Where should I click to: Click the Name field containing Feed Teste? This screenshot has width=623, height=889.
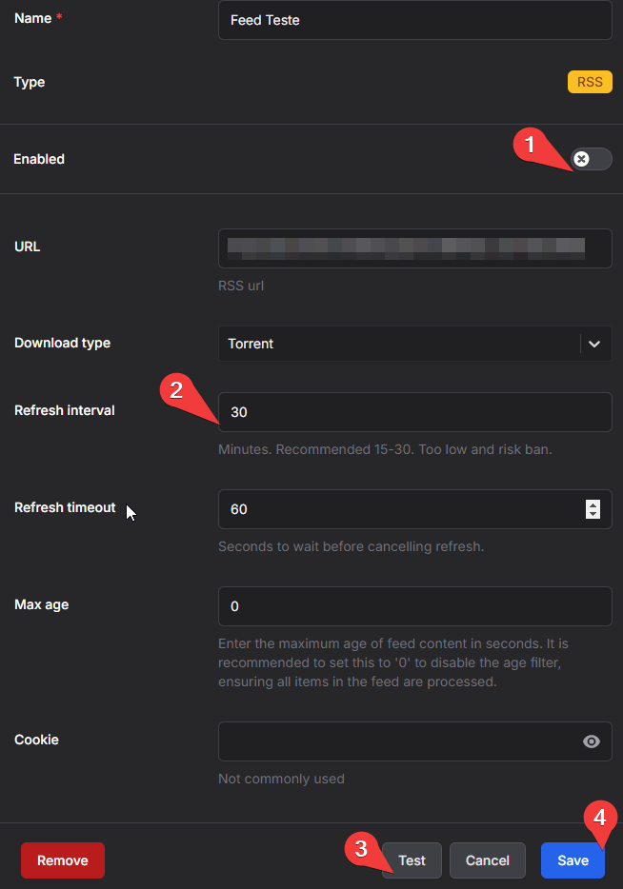(414, 20)
